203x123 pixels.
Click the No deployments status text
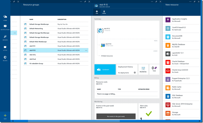123,73
